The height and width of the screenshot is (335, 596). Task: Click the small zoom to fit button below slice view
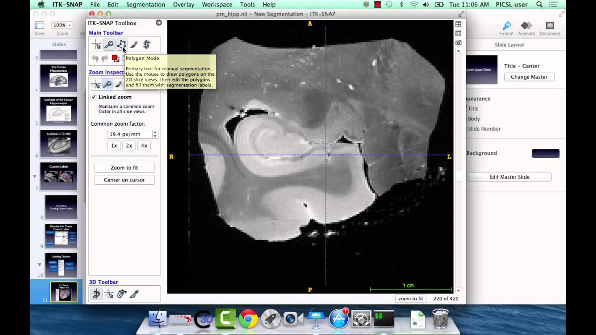411,299
